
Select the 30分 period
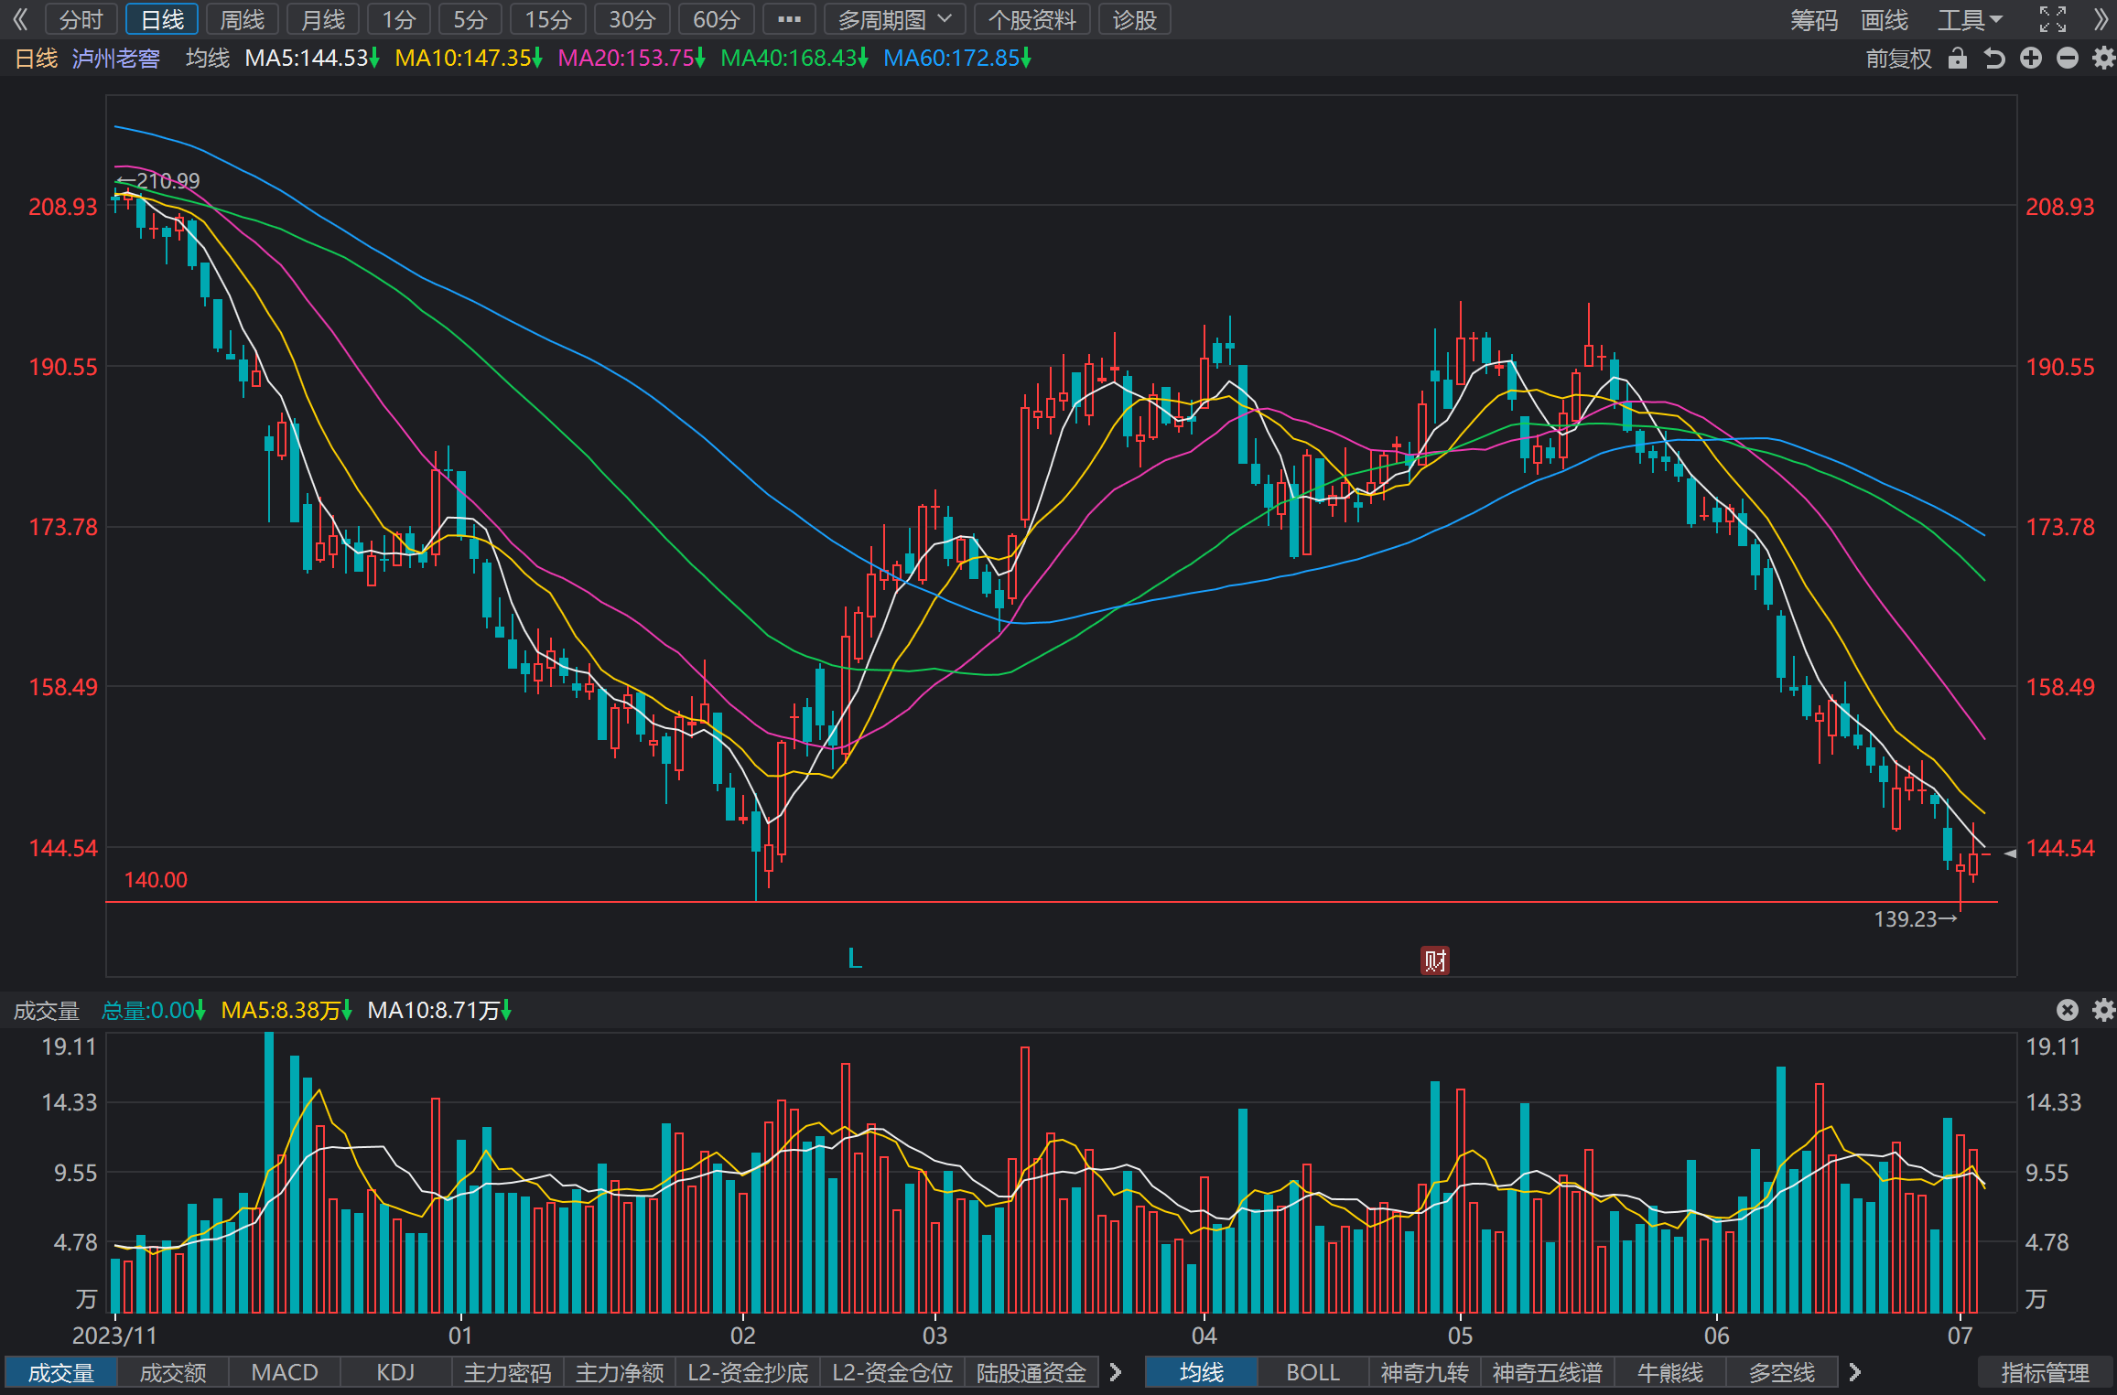[x=632, y=19]
